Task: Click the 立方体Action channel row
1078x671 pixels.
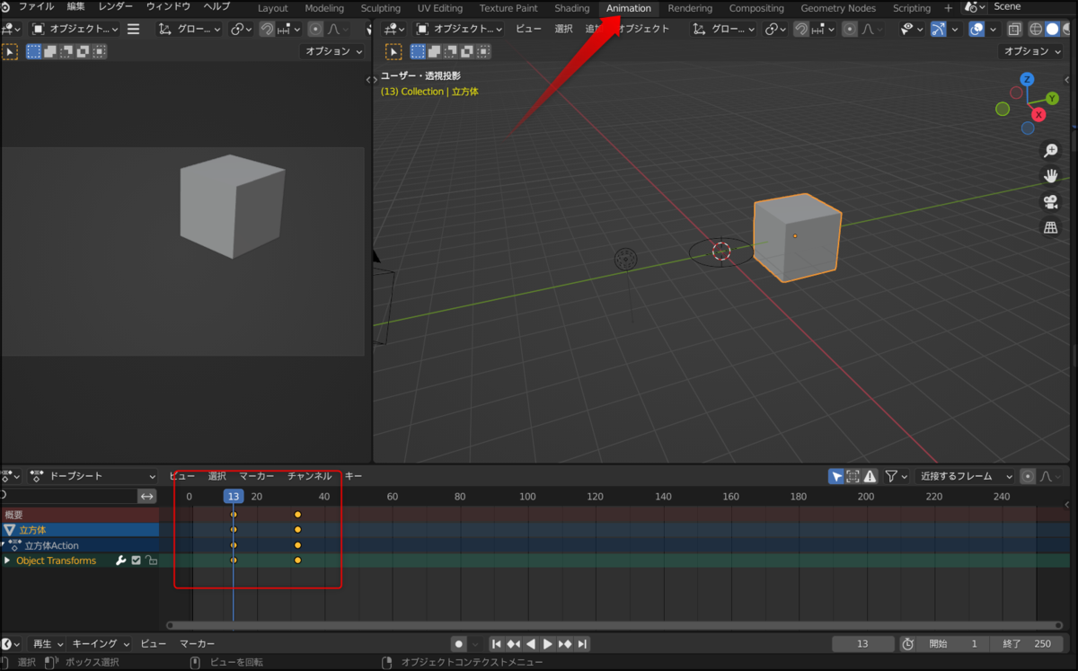Action: [x=80, y=545]
